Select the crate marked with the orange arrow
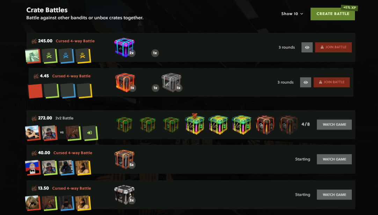 [195, 124]
